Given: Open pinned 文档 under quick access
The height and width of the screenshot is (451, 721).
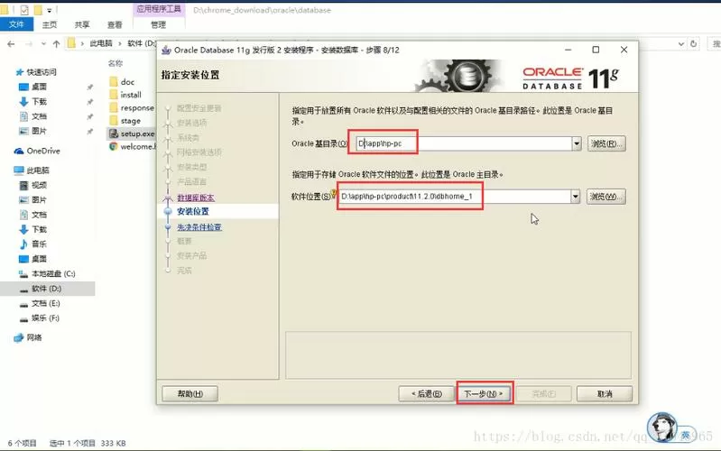Looking at the screenshot, I should tap(32, 115).
